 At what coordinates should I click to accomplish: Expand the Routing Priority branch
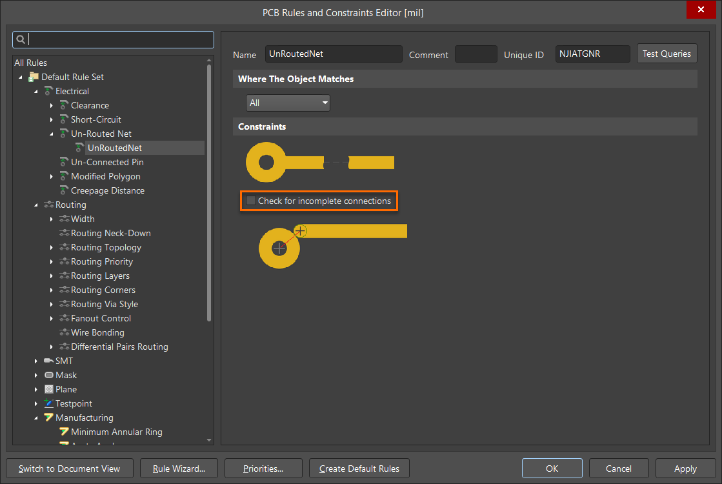[x=51, y=261]
